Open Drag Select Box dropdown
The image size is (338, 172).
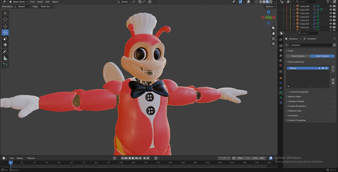[x=46, y=6]
